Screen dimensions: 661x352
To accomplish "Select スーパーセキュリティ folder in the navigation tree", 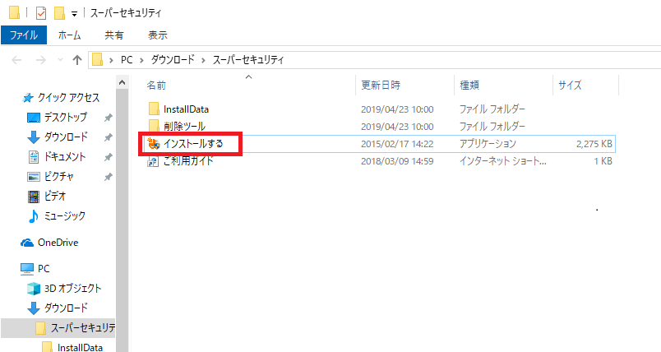I will pyautogui.click(x=82, y=328).
